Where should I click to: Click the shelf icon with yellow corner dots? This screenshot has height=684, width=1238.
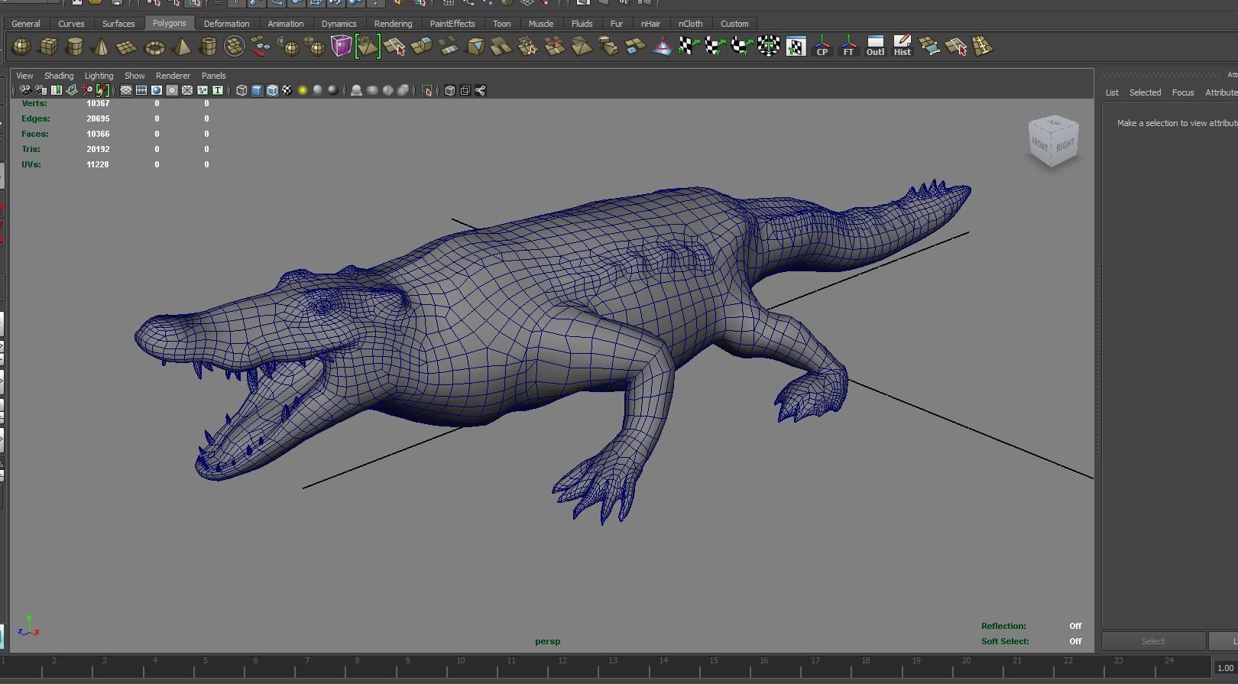[929, 46]
